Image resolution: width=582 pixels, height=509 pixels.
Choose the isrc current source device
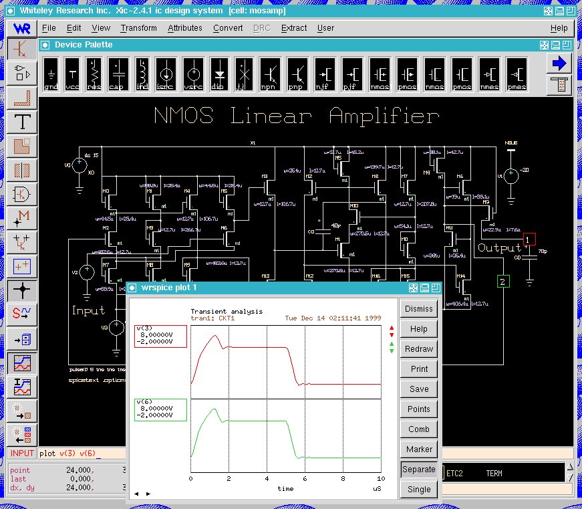tap(166, 74)
